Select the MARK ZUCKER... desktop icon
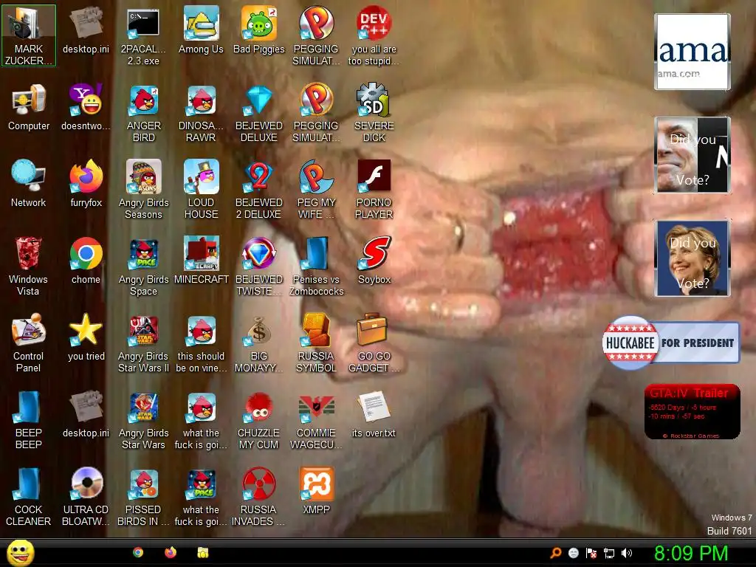Screen dimensions: 756x567 tap(29, 35)
